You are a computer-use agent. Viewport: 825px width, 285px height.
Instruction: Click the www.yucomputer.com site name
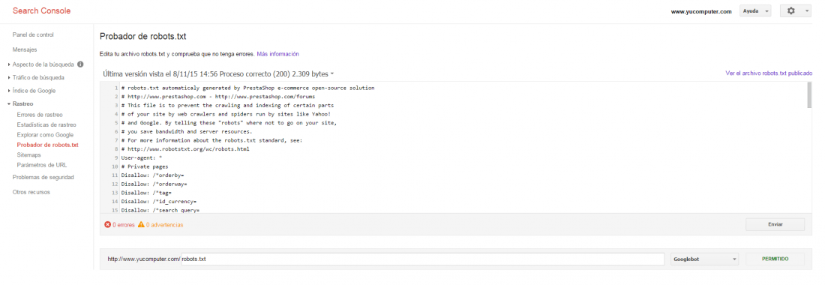pyautogui.click(x=701, y=11)
